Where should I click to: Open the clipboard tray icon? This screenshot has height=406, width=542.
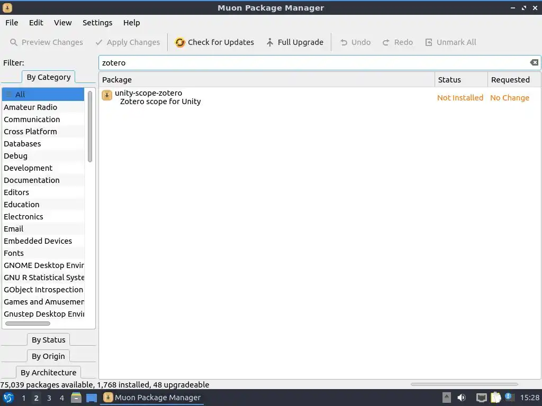(495, 398)
